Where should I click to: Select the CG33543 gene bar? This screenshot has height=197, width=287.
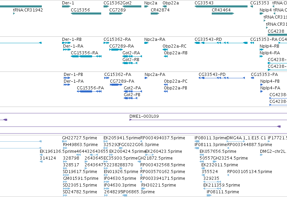221,6
